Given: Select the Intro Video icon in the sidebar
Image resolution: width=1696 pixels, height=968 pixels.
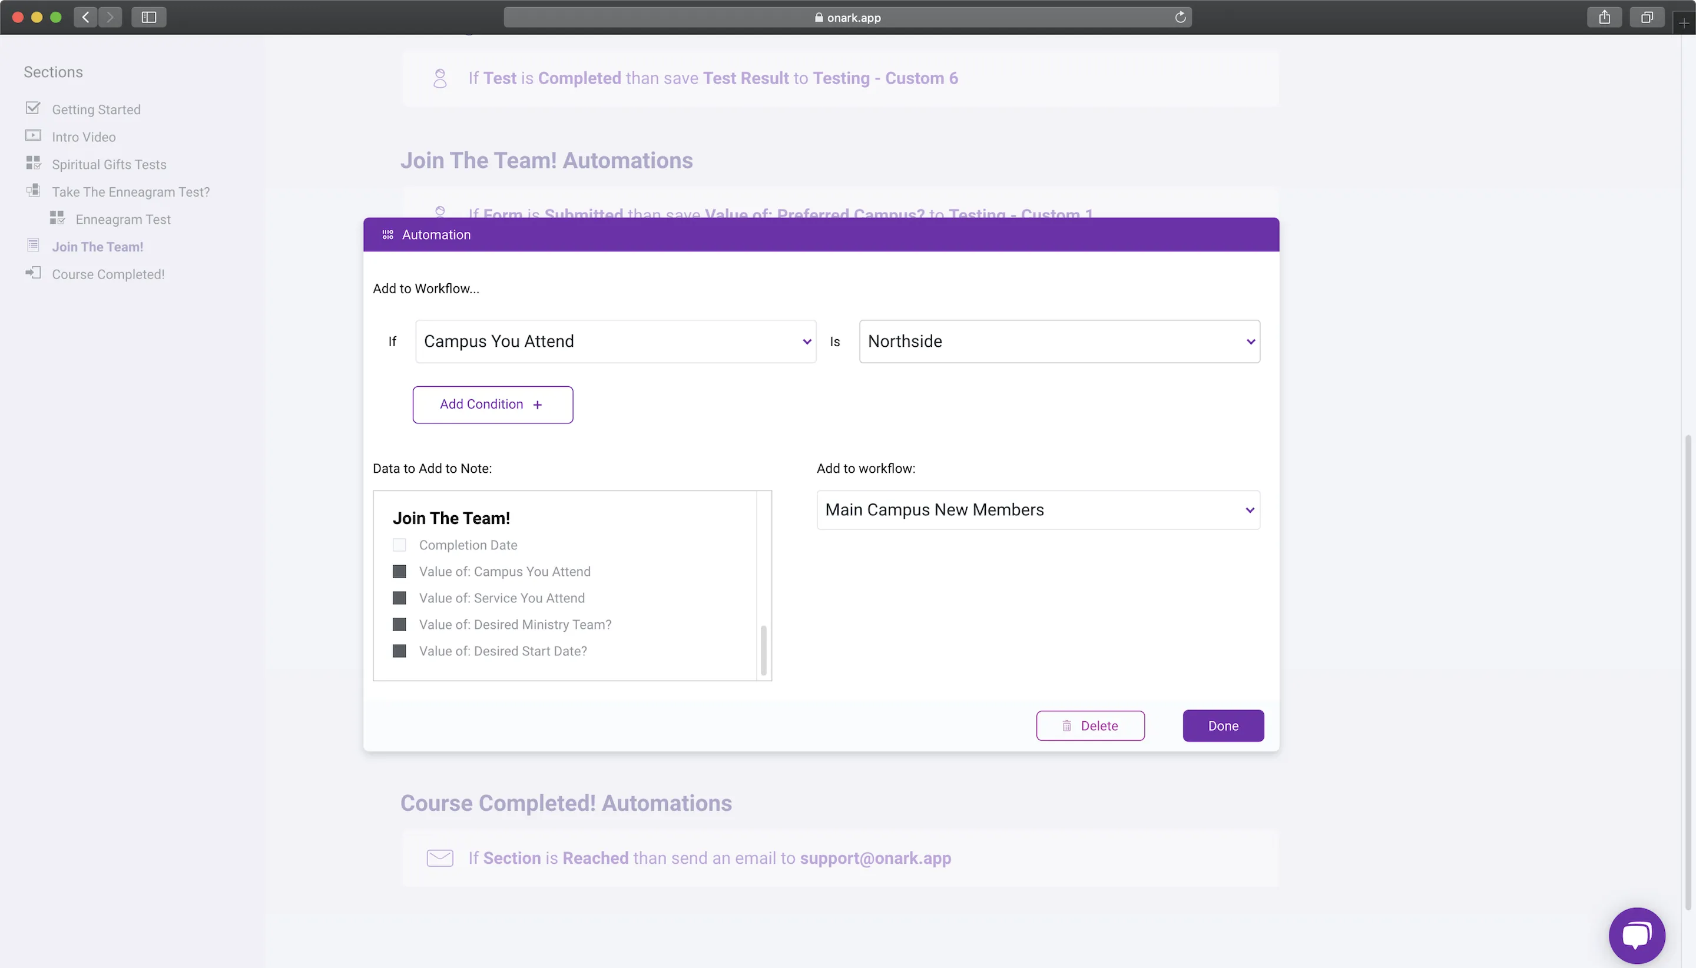Looking at the screenshot, I should click(33, 135).
